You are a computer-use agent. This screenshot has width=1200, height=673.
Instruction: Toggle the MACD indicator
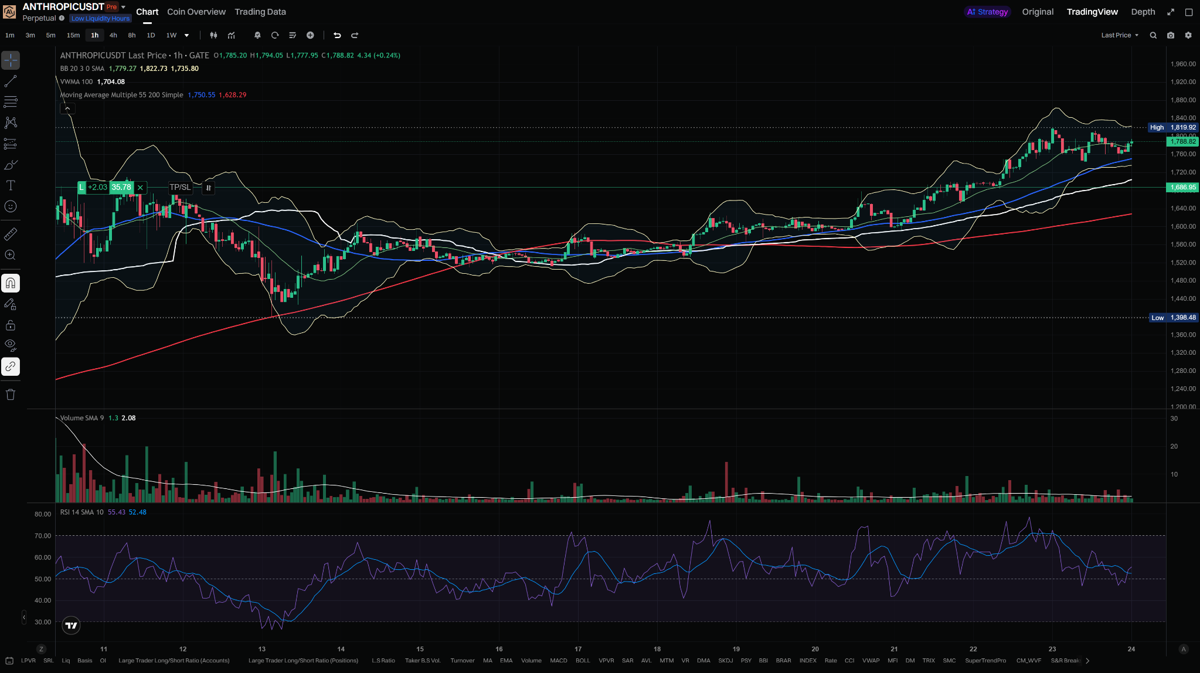[x=559, y=661]
